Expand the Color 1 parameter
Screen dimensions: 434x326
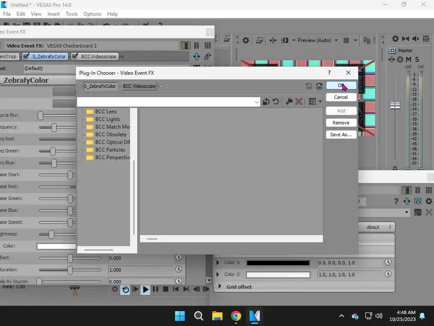(x=217, y=262)
